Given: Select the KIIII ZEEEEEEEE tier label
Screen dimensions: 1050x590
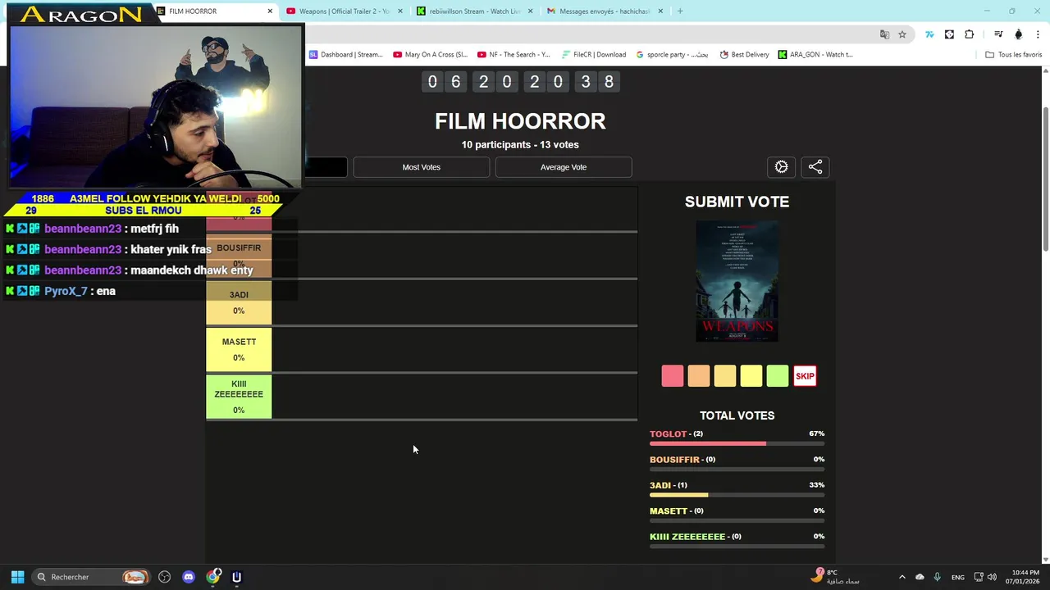Looking at the screenshot, I should [239, 397].
